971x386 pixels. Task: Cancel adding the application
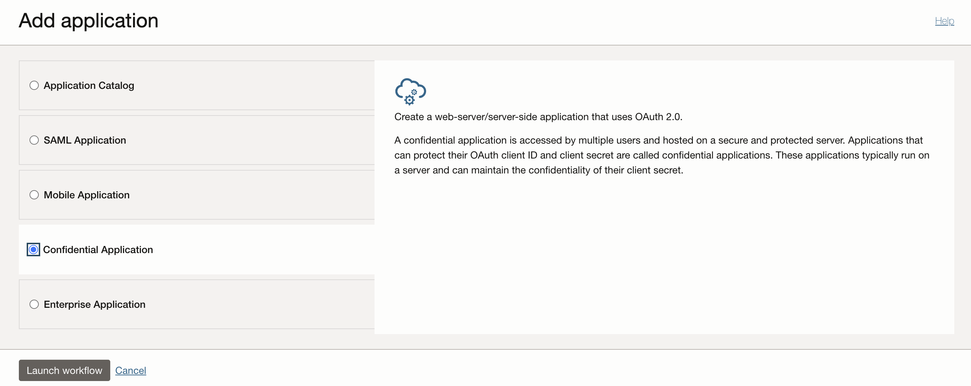tap(131, 371)
